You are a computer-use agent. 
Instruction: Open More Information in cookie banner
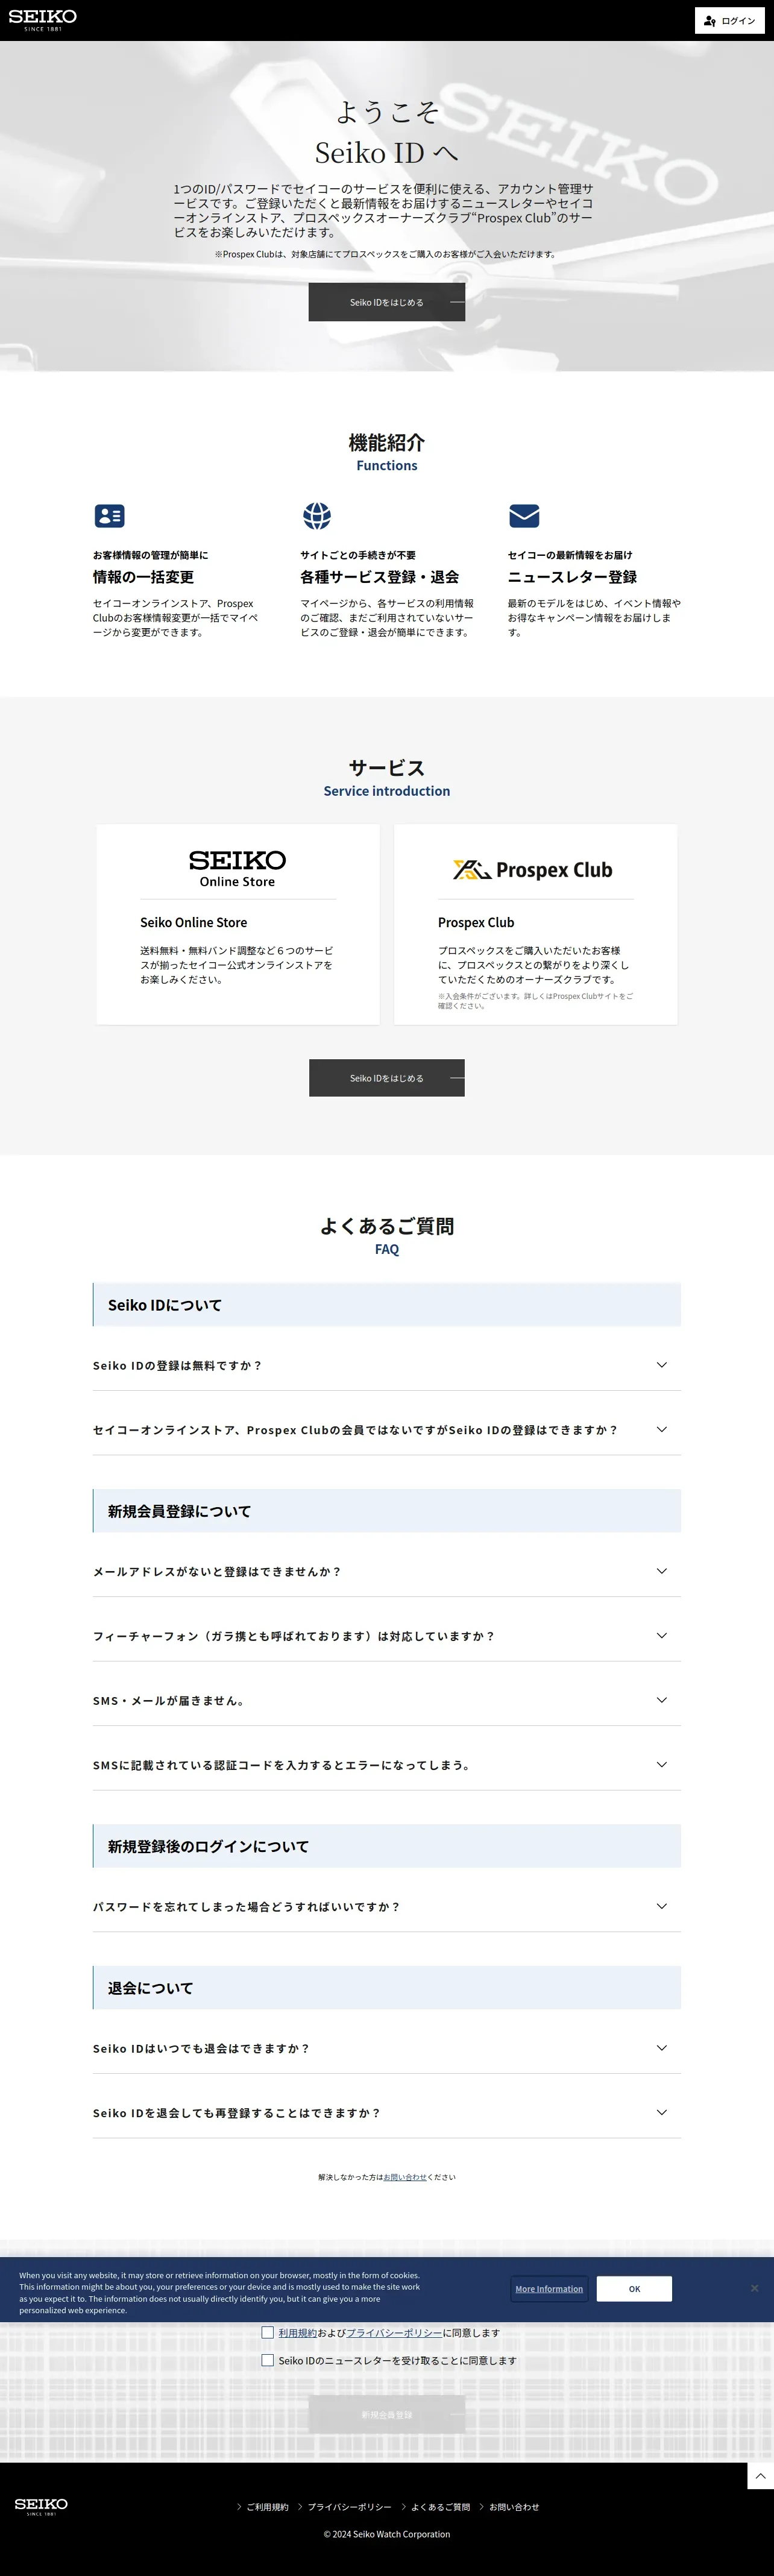[x=549, y=2289]
